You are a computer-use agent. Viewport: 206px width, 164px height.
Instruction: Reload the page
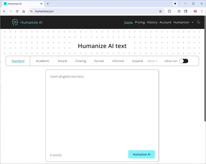pyautogui.click(x=17, y=11)
